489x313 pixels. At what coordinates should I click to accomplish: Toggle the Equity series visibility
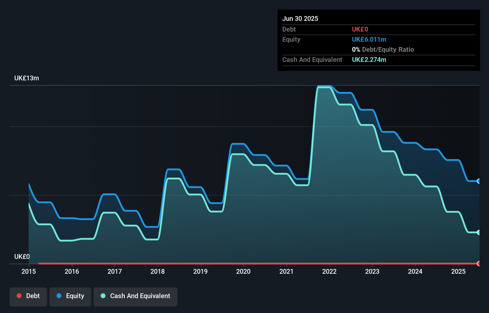70,296
